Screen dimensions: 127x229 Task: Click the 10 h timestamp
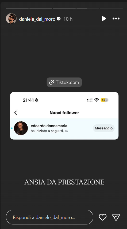click(68, 19)
